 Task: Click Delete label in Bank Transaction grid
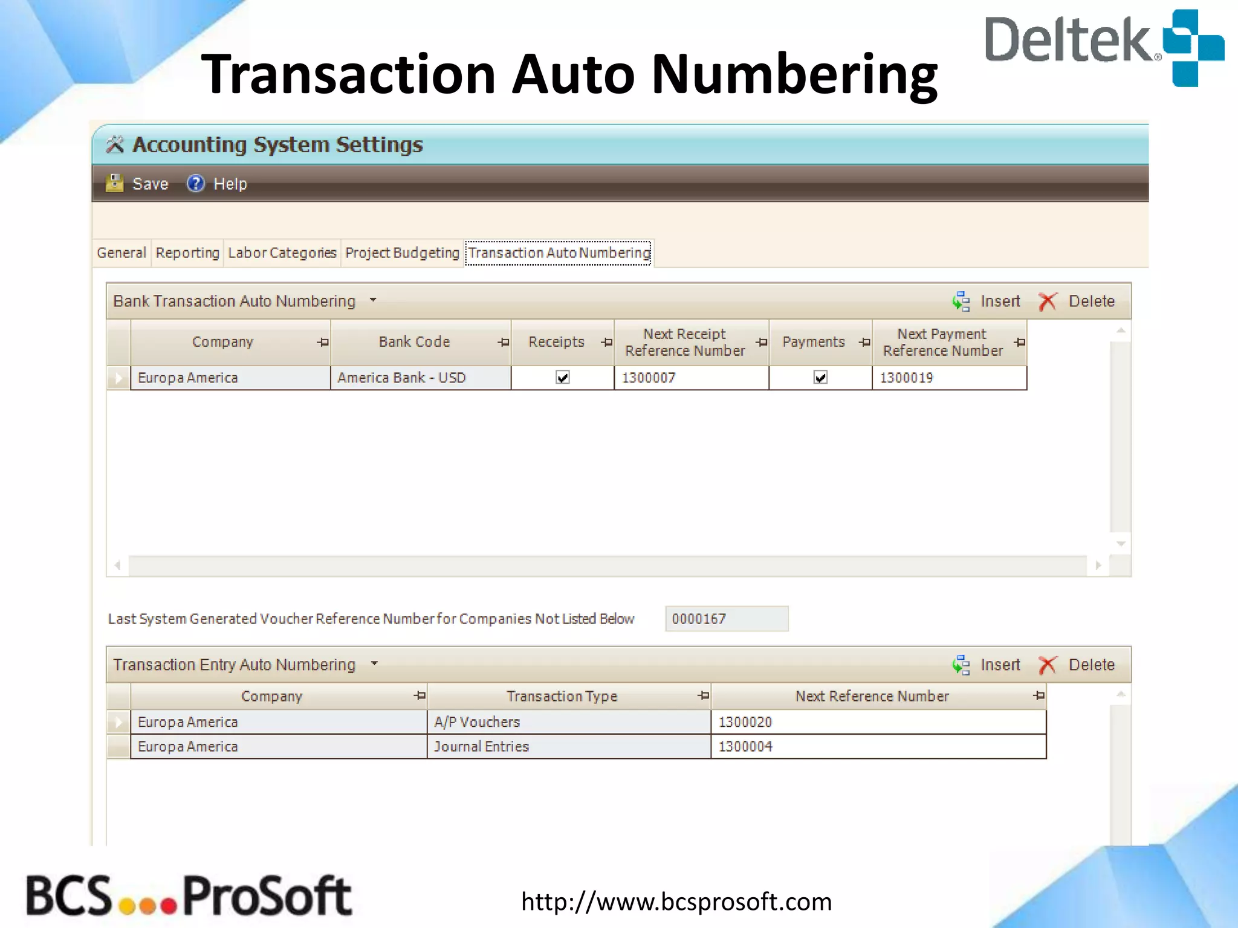(1092, 301)
